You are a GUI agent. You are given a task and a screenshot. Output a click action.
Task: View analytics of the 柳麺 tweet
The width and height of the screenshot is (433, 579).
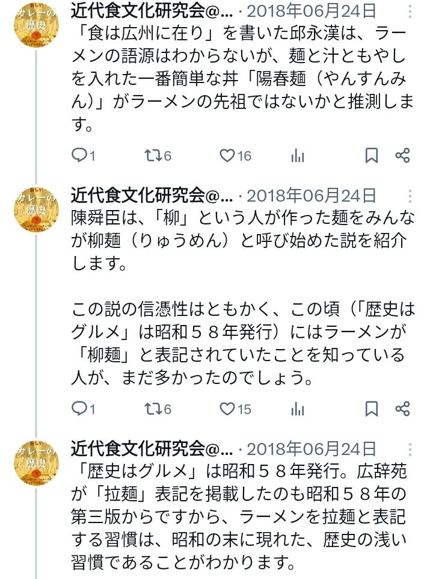pyautogui.click(x=297, y=409)
